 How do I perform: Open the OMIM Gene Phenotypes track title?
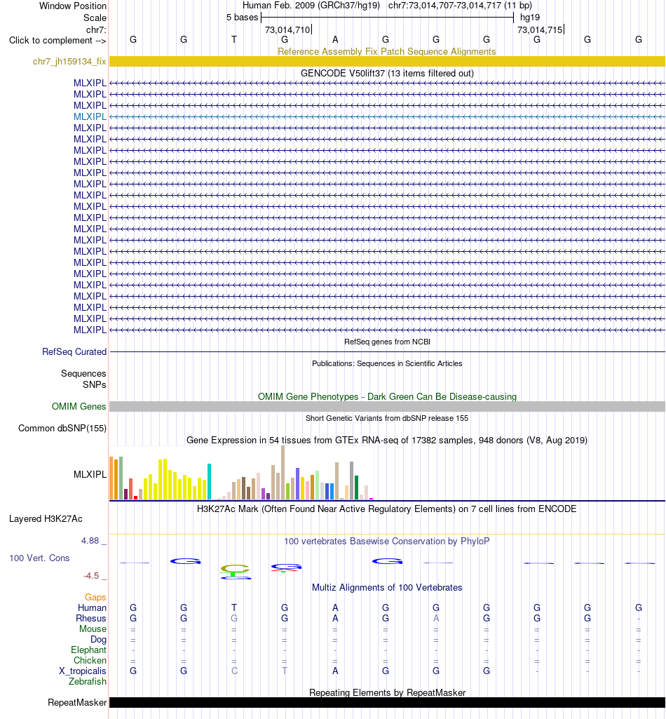tap(387, 396)
